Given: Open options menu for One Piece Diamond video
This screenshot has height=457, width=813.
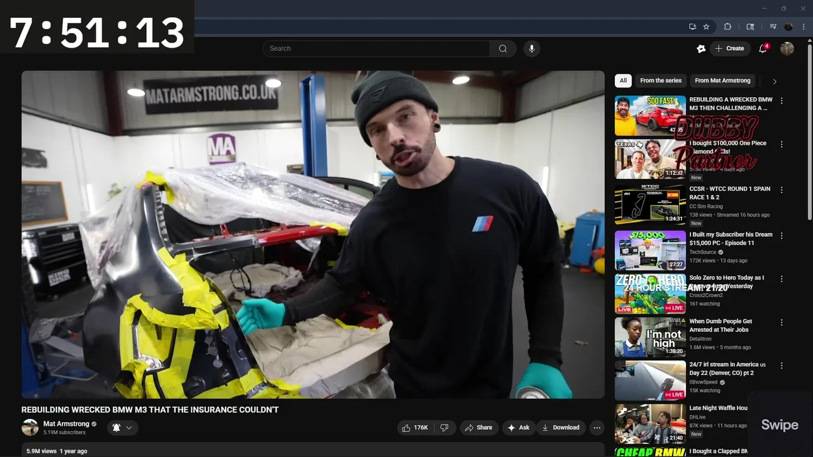Looking at the screenshot, I should point(781,145).
